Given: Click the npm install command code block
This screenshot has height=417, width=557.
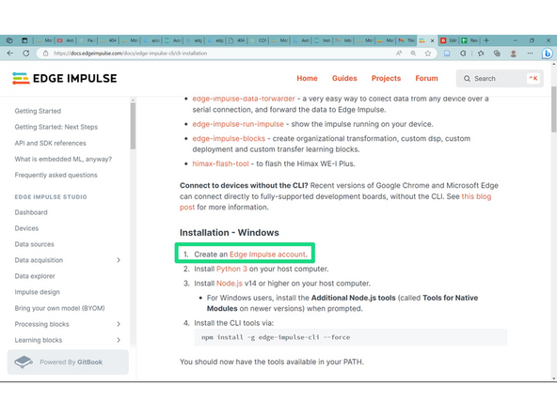Looking at the screenshot, I should pos(351,337).
